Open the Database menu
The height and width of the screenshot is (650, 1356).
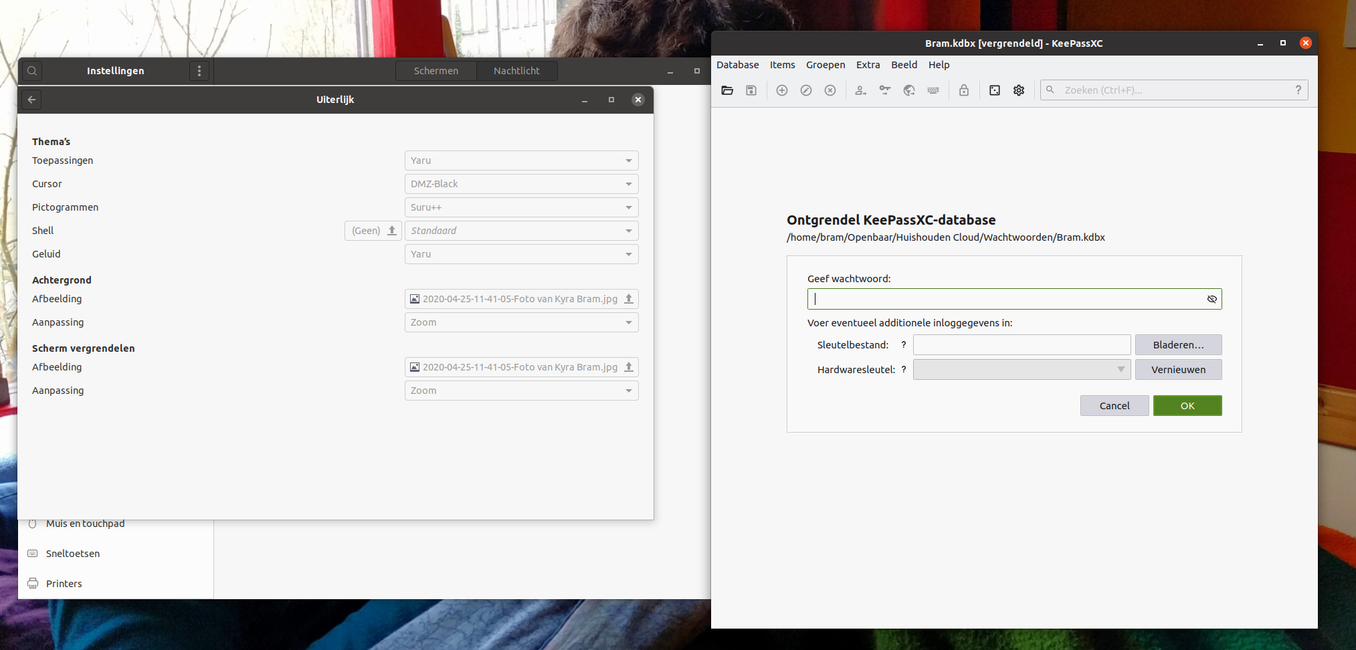(x=737, y=65)
